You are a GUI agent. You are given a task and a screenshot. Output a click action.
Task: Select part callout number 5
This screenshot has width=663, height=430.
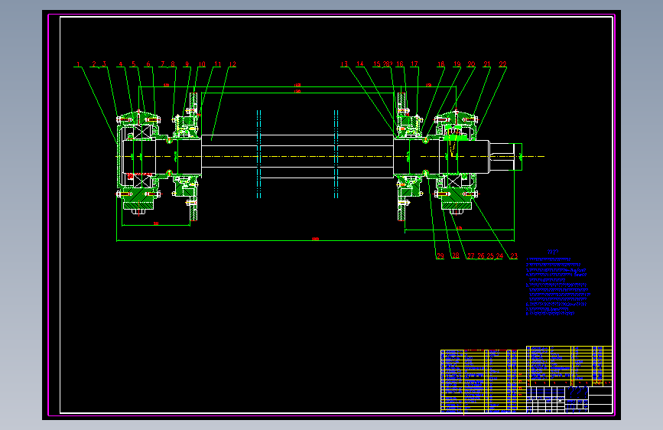(x=134, y=64)
